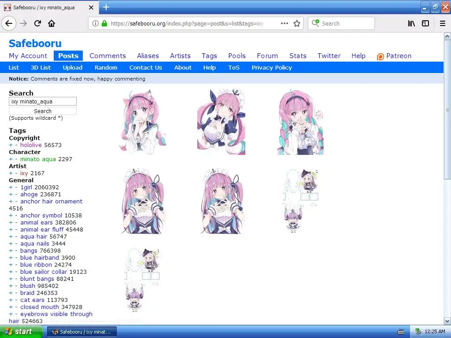The width and height of the screenshot is (451, 338).
Task: Click the browser search box
Action: pos(341,23)
